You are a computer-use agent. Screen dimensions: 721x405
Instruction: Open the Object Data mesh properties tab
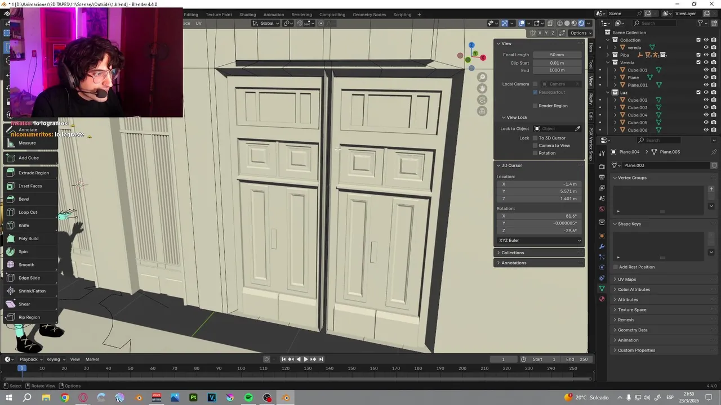pyautogui.click(x=602, y=289)
